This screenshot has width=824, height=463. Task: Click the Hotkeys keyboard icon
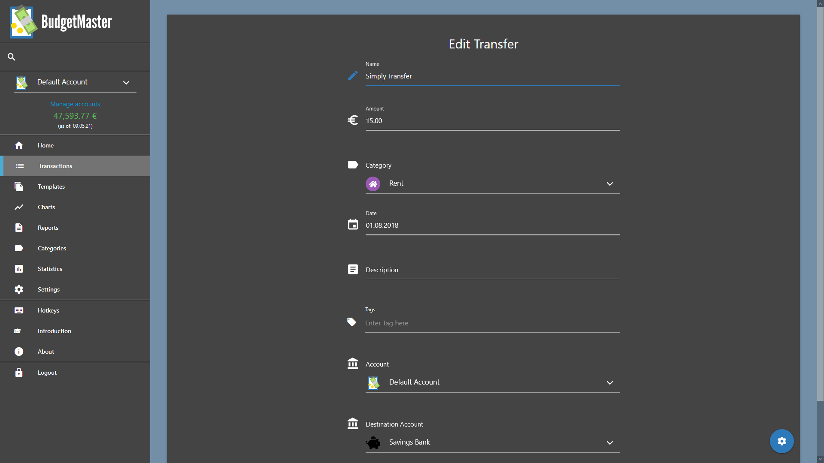pyautogui.click(x=19, y=310)
